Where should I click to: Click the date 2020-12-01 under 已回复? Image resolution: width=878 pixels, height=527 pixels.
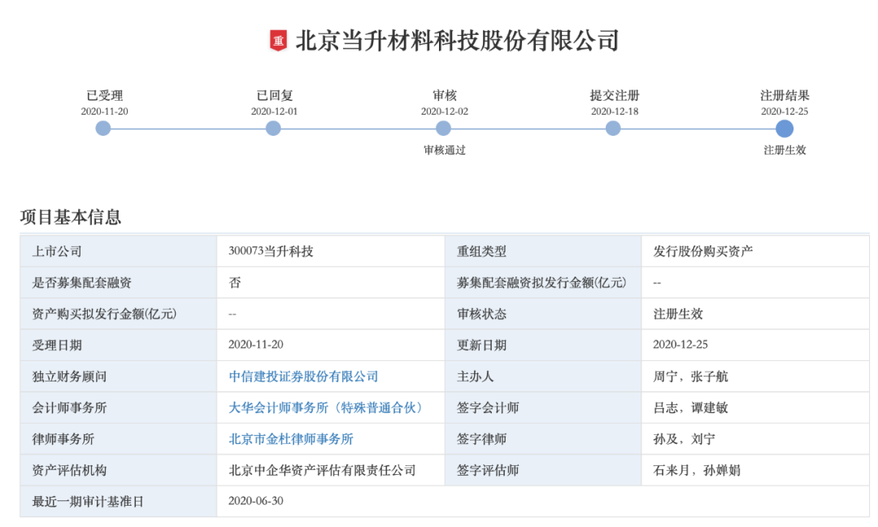275,111
